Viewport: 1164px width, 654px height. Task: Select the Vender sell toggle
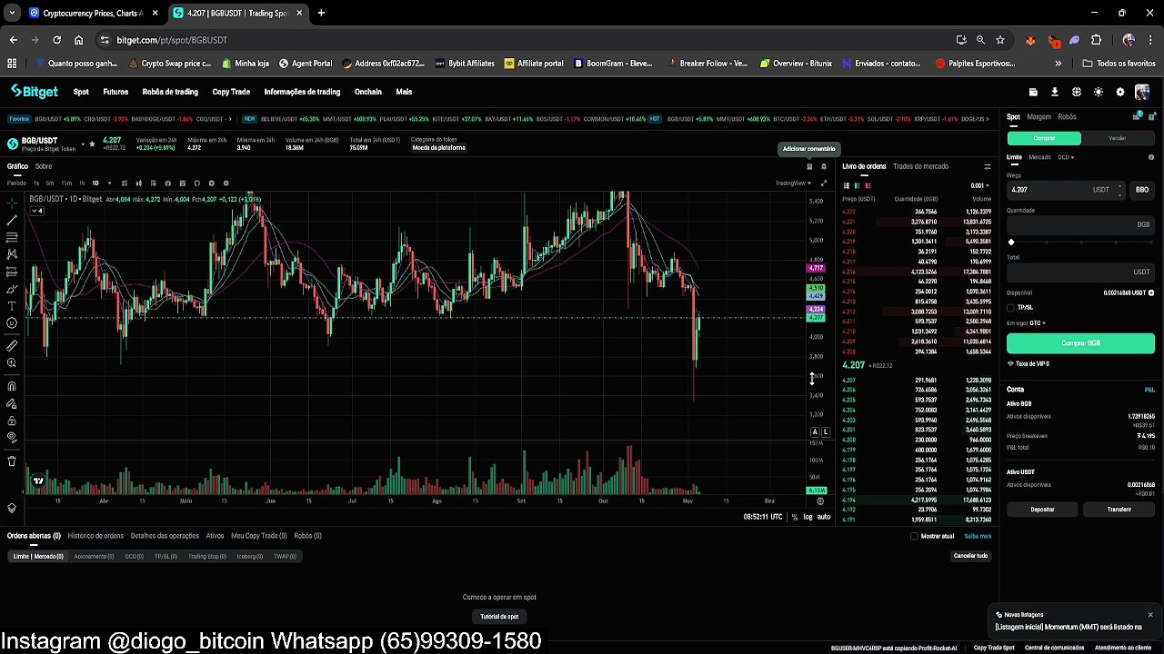[x=1118, y=138]
